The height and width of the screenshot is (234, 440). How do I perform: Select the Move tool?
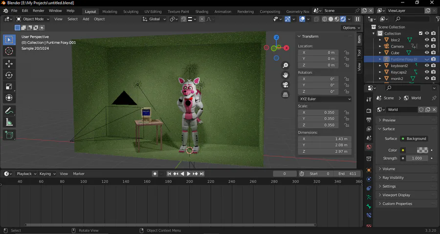pyautogui.click(x=9, y=64)
